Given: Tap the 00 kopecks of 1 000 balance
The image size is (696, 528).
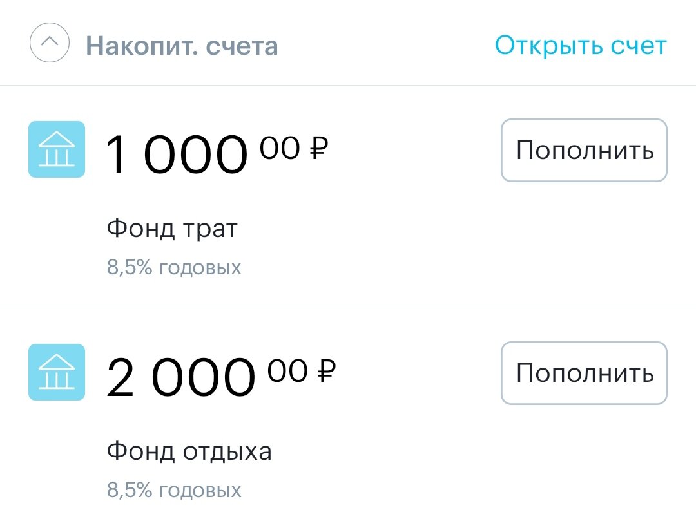Looking at the screenshot, I should (280, 148).
